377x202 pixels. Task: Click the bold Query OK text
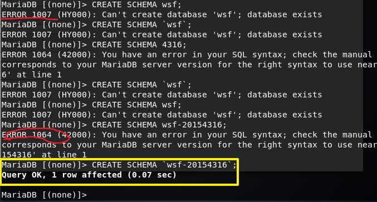pyautogui.click(x=22, y=175)
